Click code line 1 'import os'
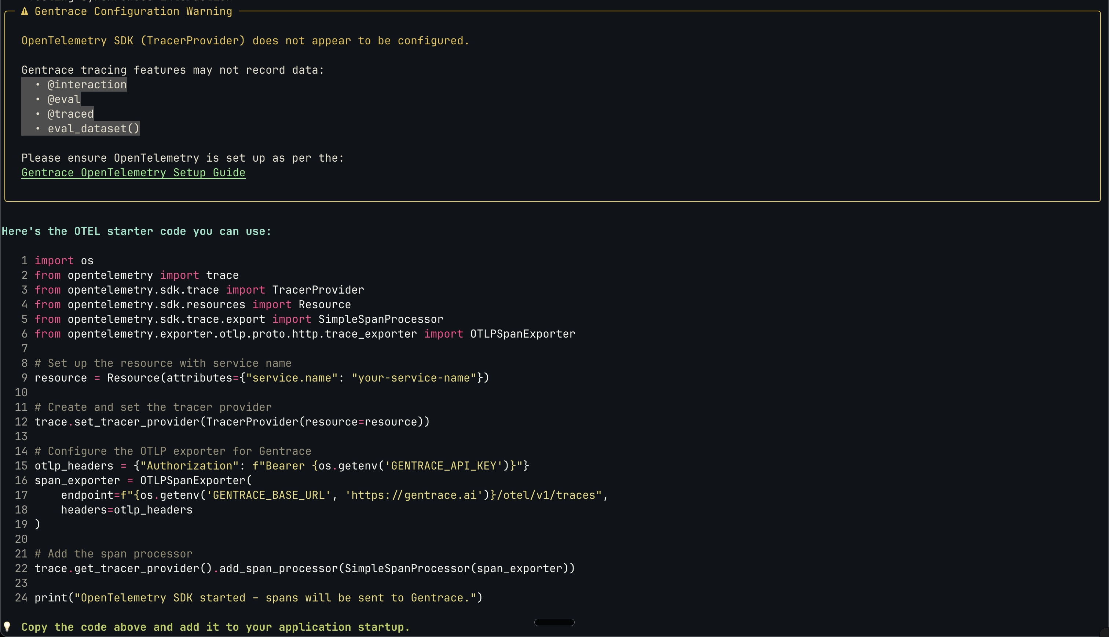This screenshot has width=1109, height=637. point(64,261)
